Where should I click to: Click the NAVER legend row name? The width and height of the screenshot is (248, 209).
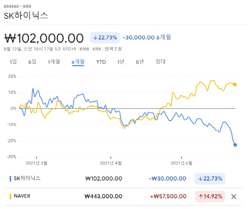(x=22, y=196)
